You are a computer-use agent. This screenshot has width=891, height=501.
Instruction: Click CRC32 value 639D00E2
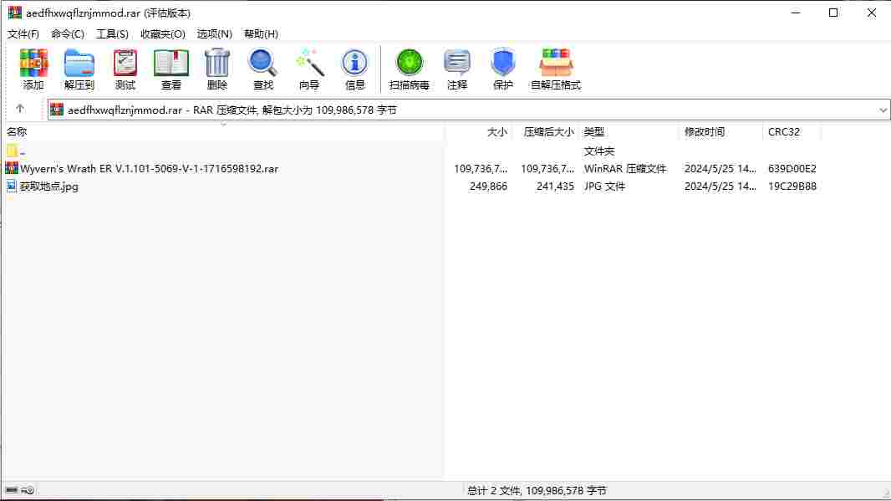(792, 169)
